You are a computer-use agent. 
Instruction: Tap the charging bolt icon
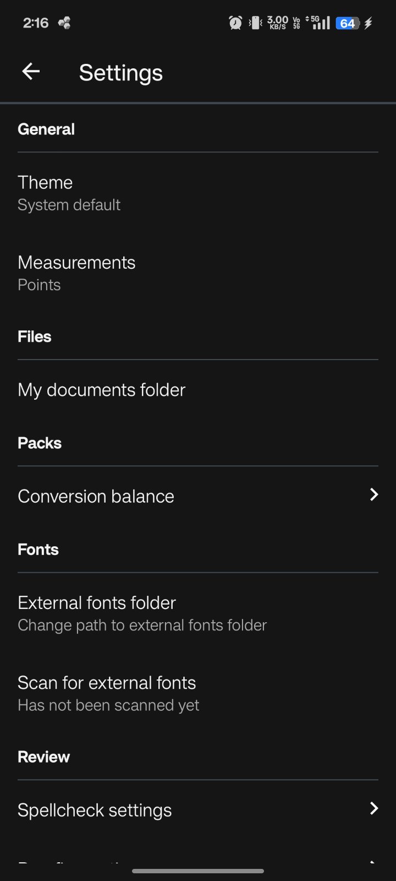pos(368,23)
